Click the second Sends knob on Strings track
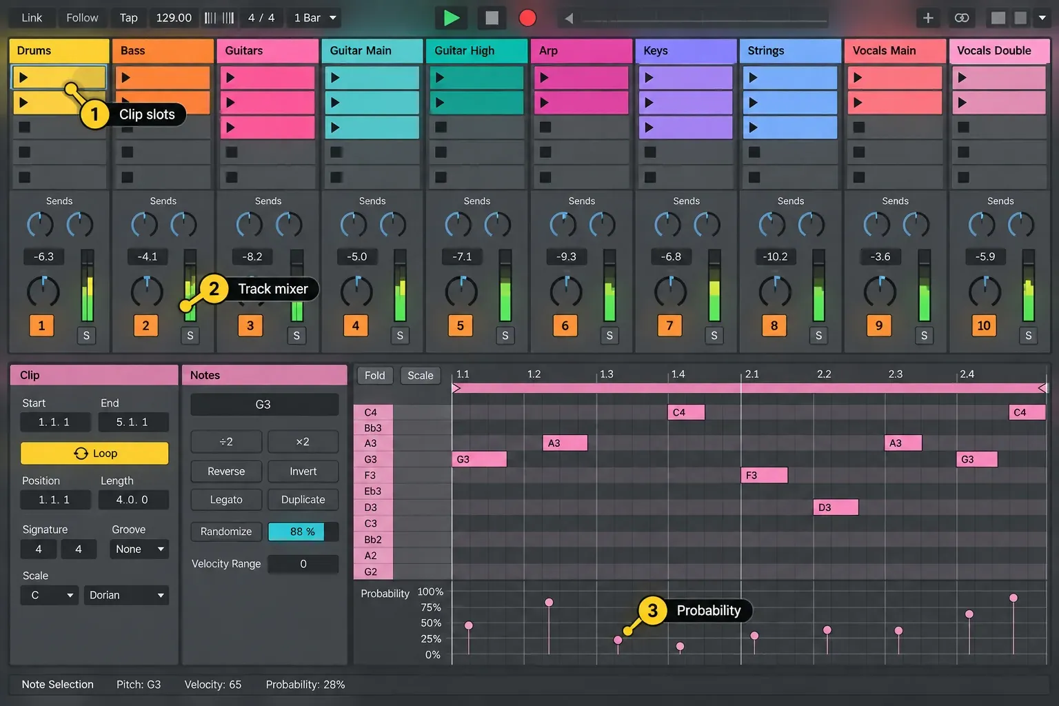This screenshot has height=706, width=1059. (811, 225)
